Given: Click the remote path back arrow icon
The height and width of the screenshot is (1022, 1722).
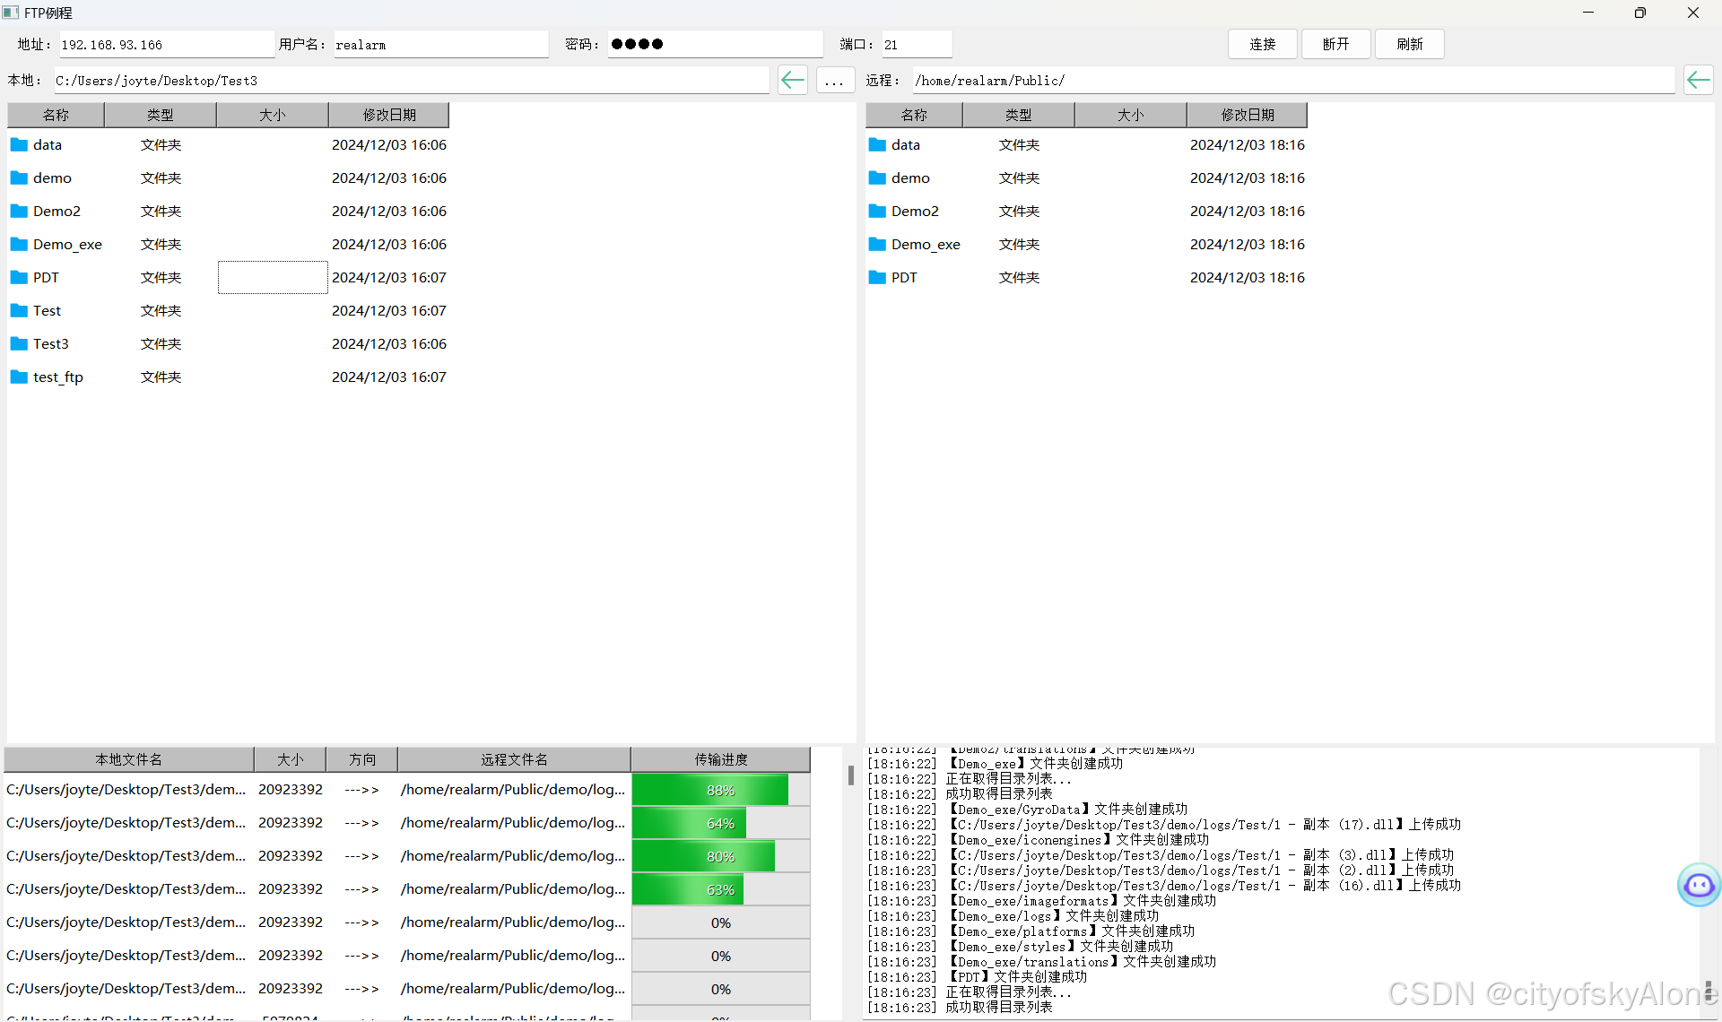Looking at the screenshot, I should 1698,80.
